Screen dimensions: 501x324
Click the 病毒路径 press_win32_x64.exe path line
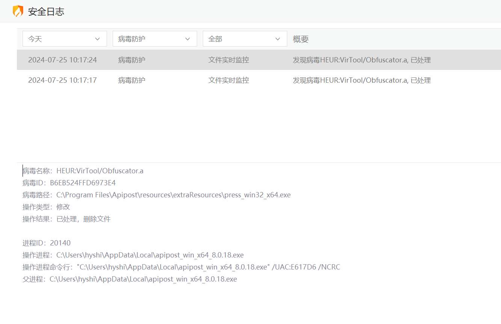(x=157, y=195)
